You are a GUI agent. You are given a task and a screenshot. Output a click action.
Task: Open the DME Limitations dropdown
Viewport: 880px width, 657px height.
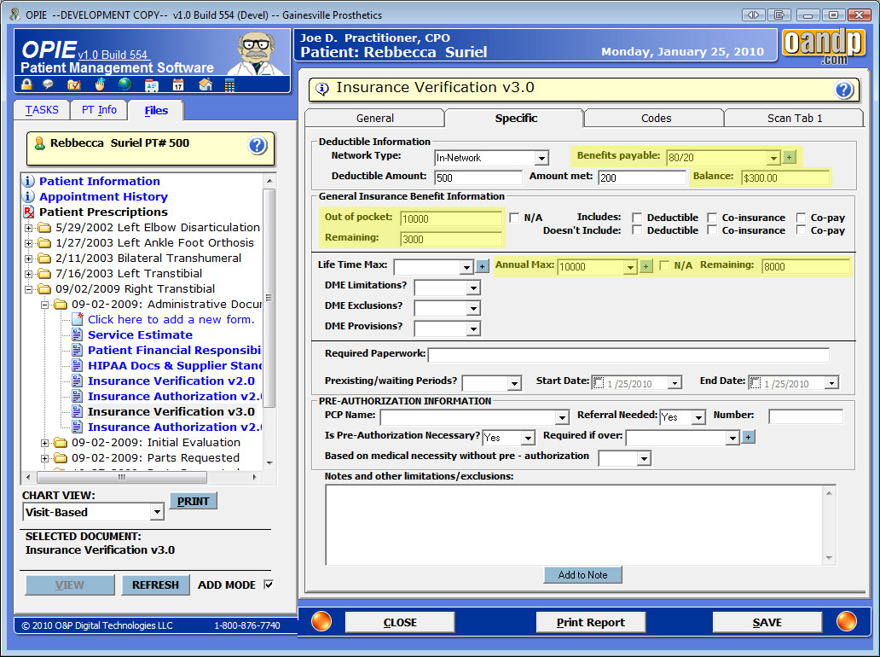pyautogui.click(x=473, y=288)
